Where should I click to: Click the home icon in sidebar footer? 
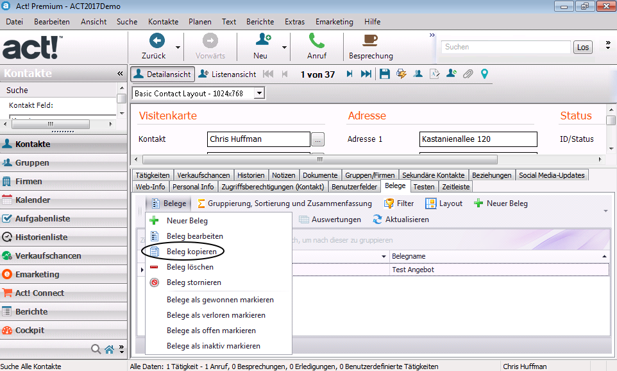click(x=110, y=349)
